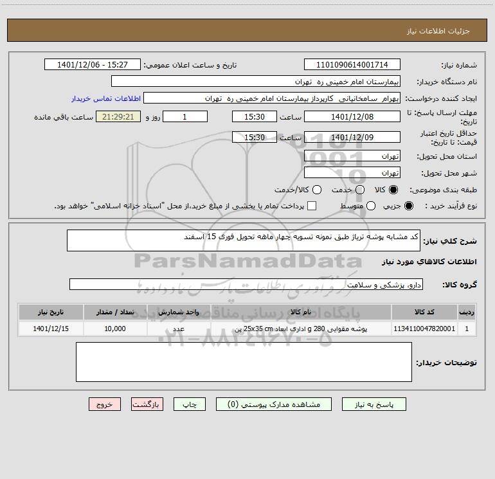This screenshot has width=495, height=479.
Task: Click the buyer organization name field
Action: 256,82
